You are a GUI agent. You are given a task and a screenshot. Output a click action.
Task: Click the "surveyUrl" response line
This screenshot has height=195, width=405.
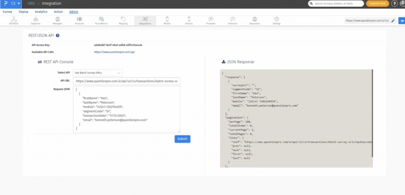click(x=244, y=85)
